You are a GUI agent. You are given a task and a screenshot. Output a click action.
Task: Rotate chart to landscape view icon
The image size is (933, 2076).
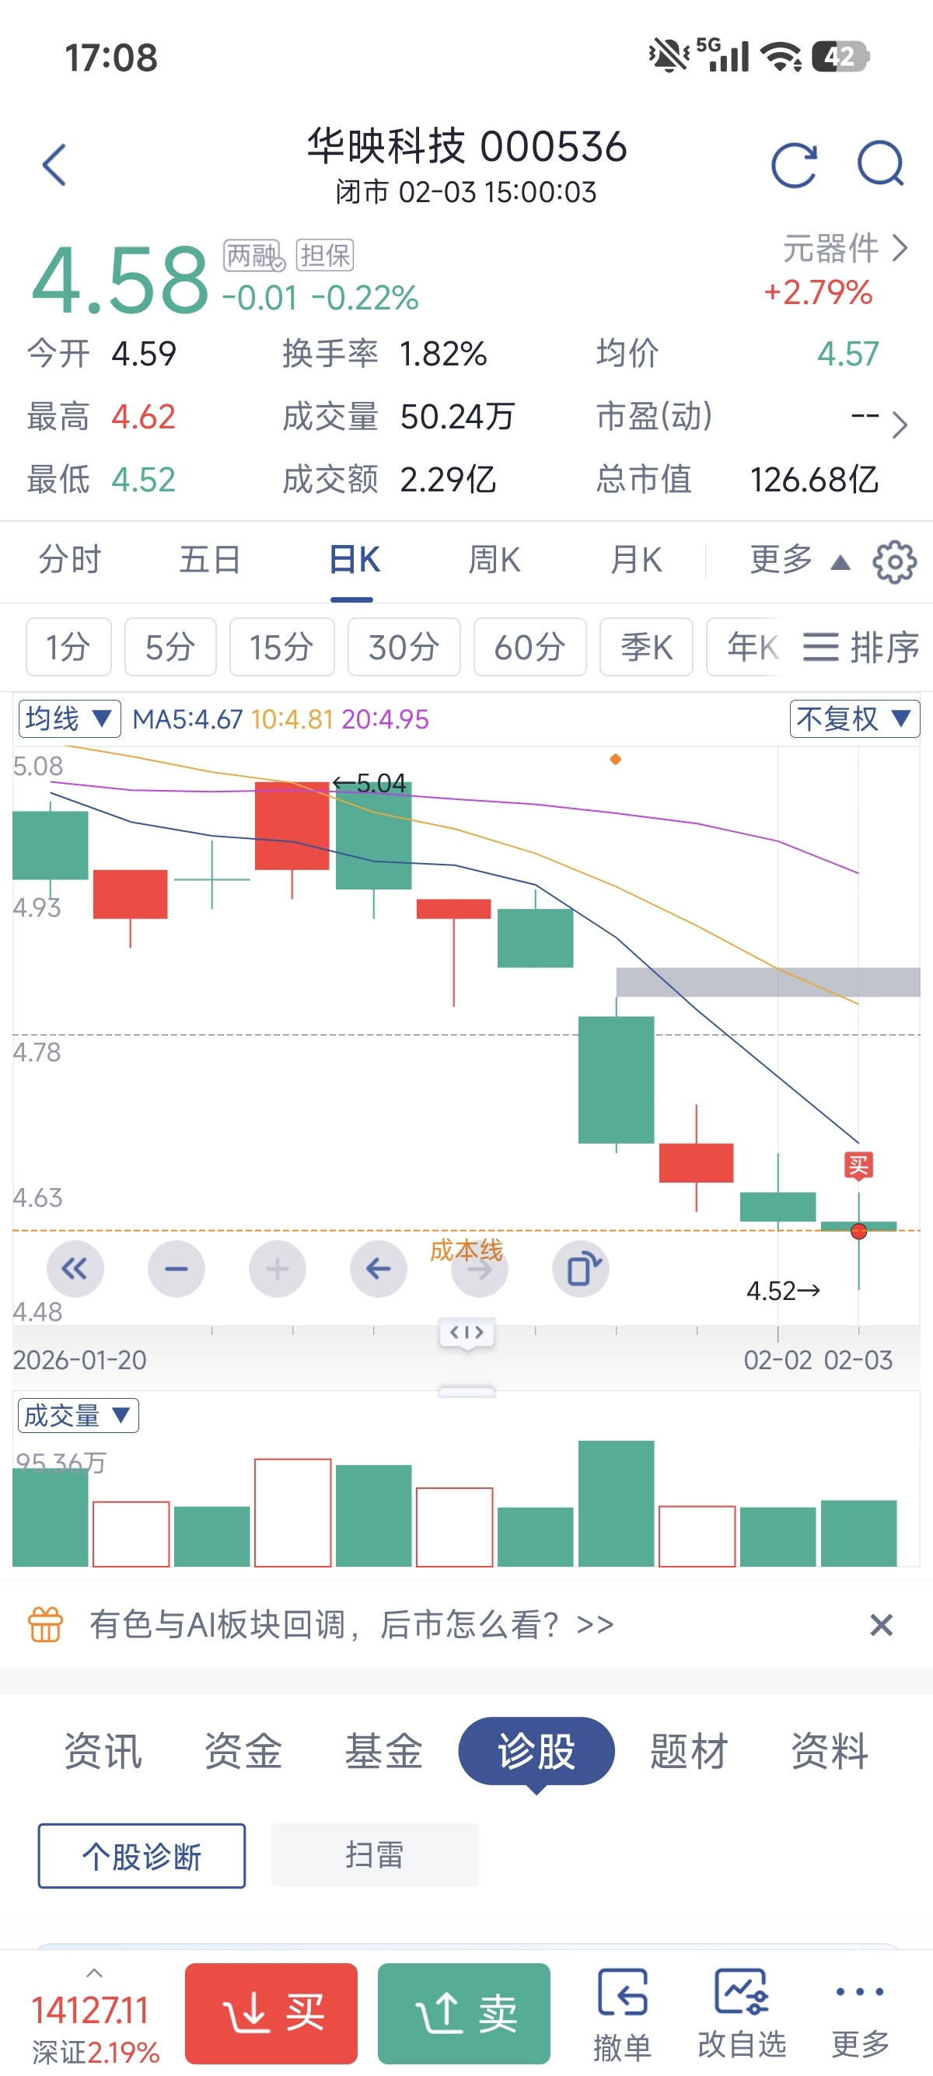581,1269
